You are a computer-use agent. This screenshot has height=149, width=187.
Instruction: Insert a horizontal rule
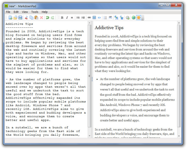click(x=110, y=17)
